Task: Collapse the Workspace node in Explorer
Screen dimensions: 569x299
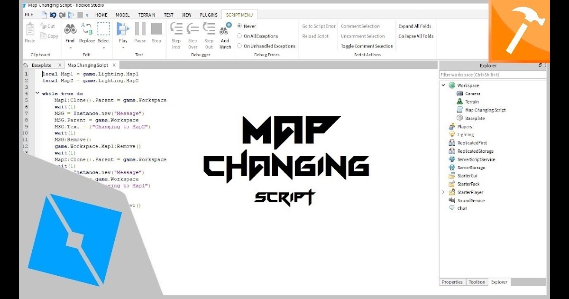Action: 444,85
